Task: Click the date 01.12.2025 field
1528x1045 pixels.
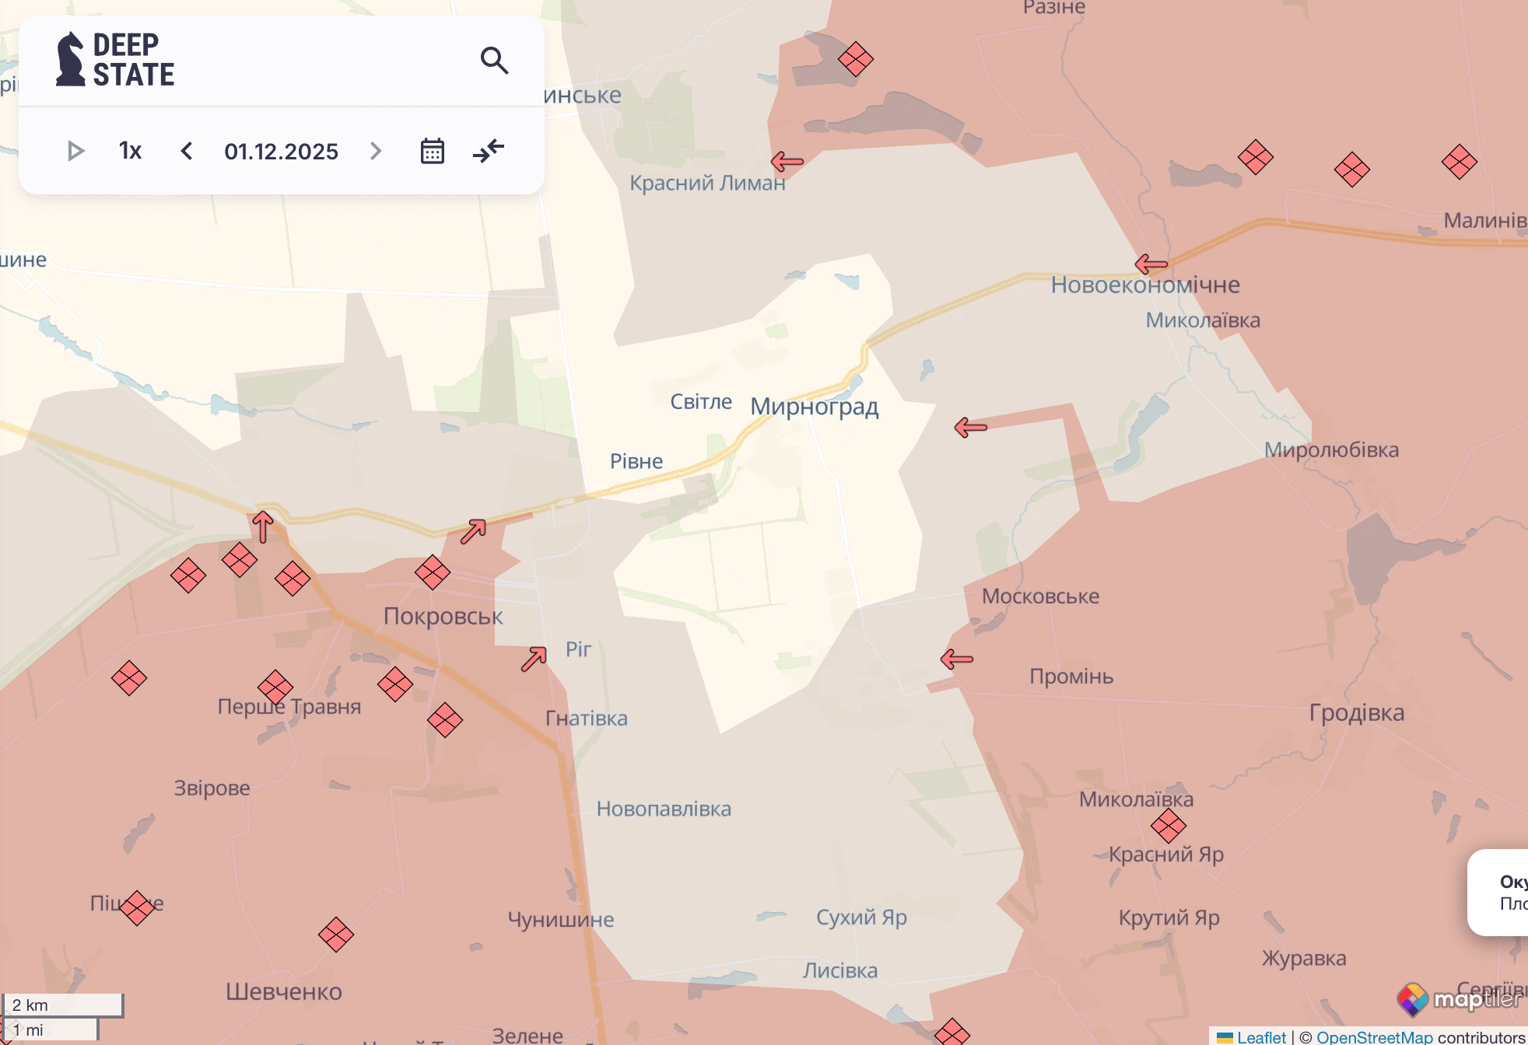Action: tap(281, 151)
